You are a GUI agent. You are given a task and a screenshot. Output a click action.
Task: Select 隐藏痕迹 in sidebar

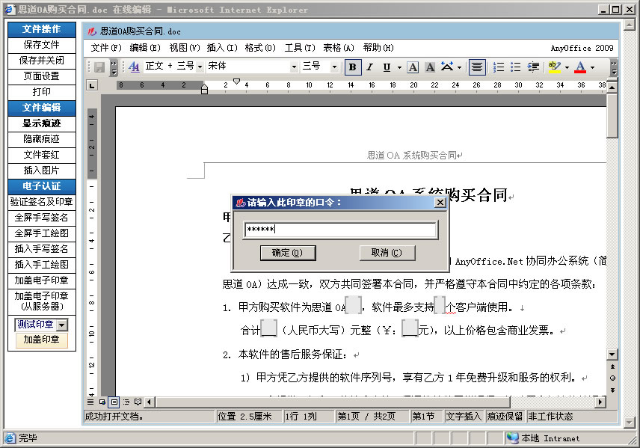(x=42, y=139)
